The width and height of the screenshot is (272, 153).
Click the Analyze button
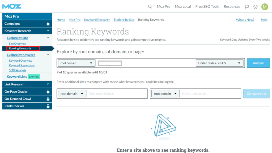click(258, 63)
